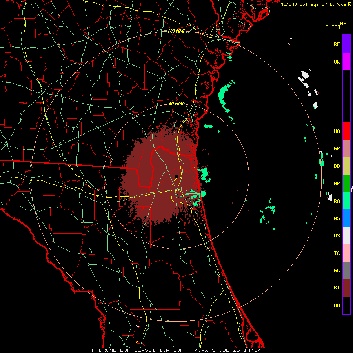Click the 5 JUL 25 date text
Image resolution: width=353 pixels, height=353 pixels.
pos(227,350)
